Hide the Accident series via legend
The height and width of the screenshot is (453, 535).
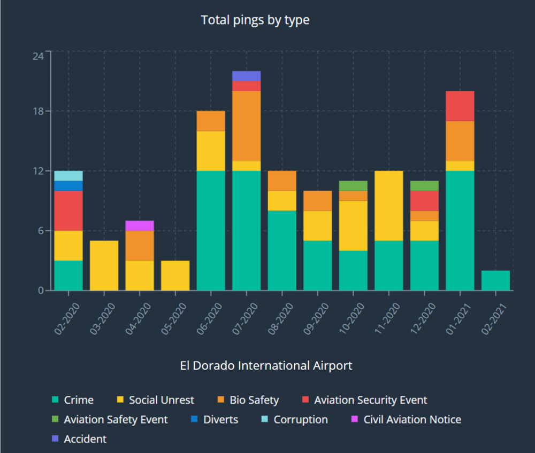[85, 439]
